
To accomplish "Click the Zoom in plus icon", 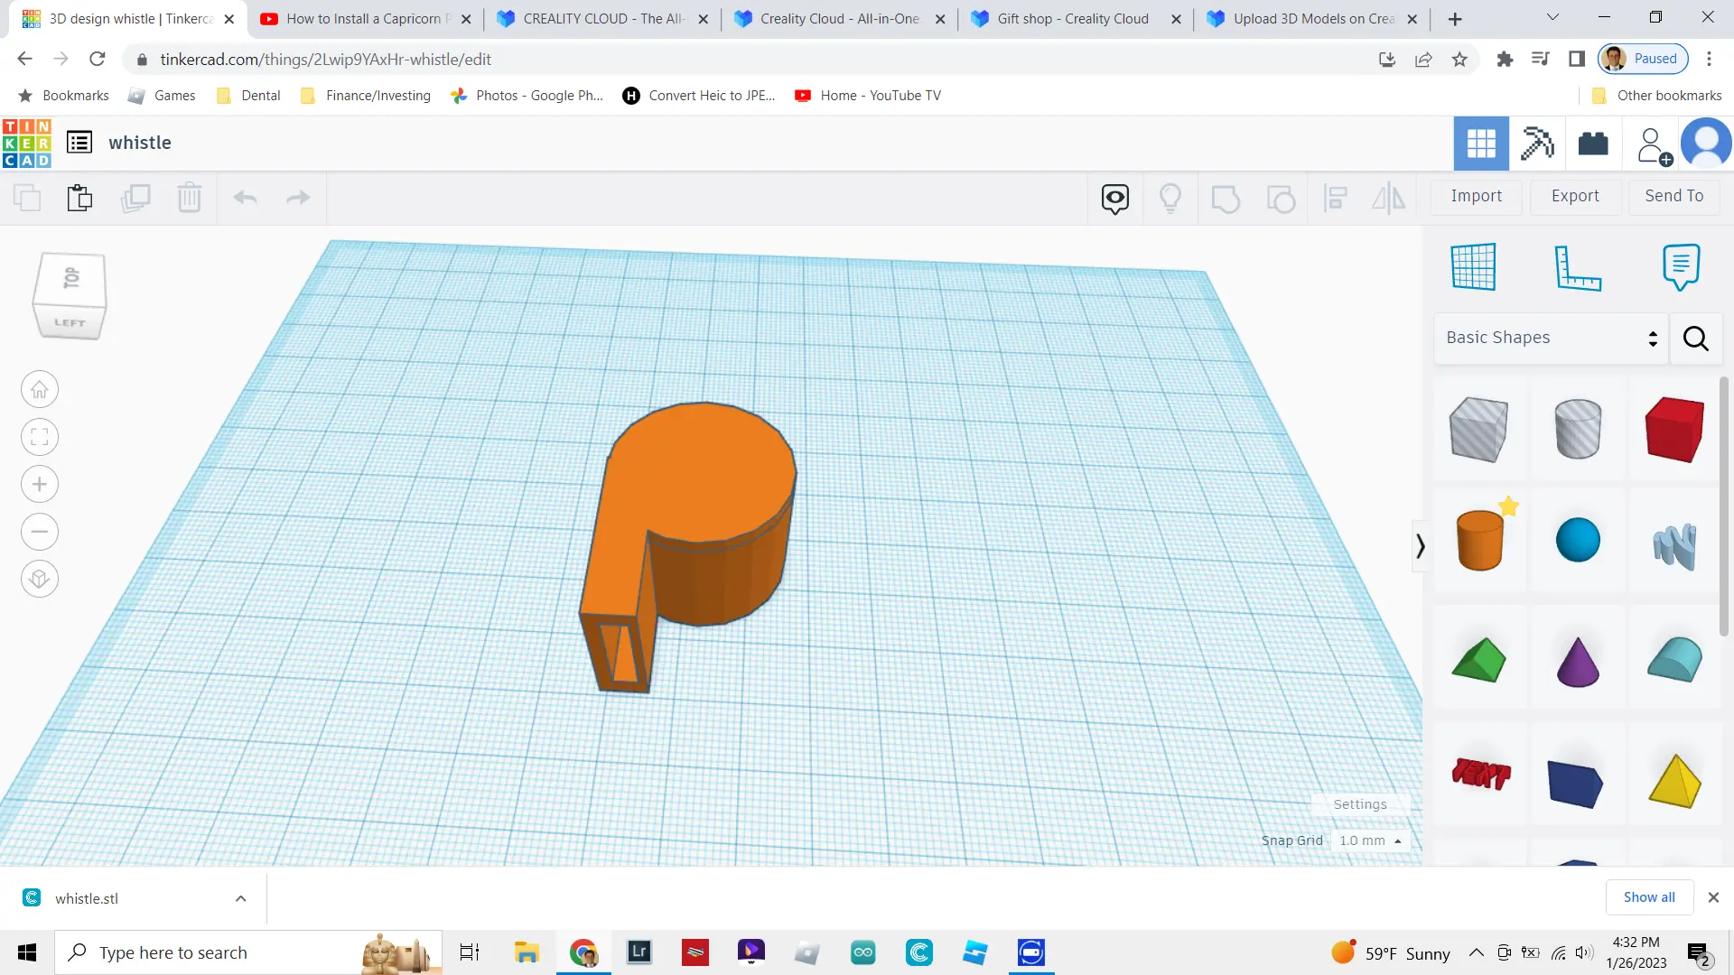I will 40,485.
